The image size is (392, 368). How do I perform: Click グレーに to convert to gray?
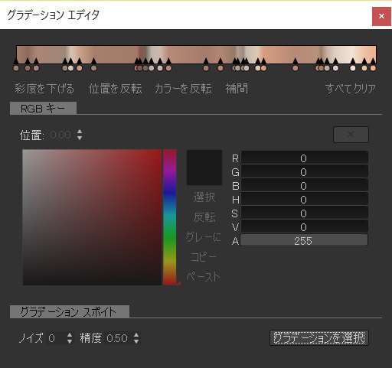pyautogui.click(x=204, y=237)
